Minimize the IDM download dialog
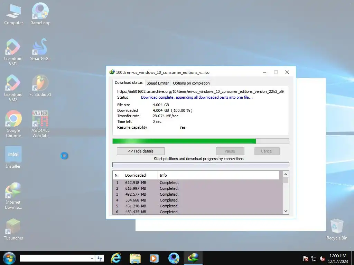The image size is (354, 265). click(x=264, y=72)
